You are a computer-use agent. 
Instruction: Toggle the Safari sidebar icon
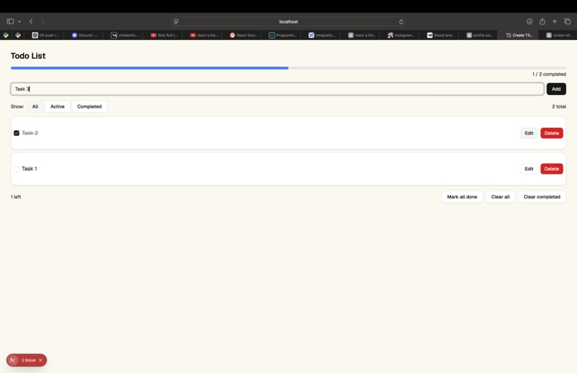10,21
